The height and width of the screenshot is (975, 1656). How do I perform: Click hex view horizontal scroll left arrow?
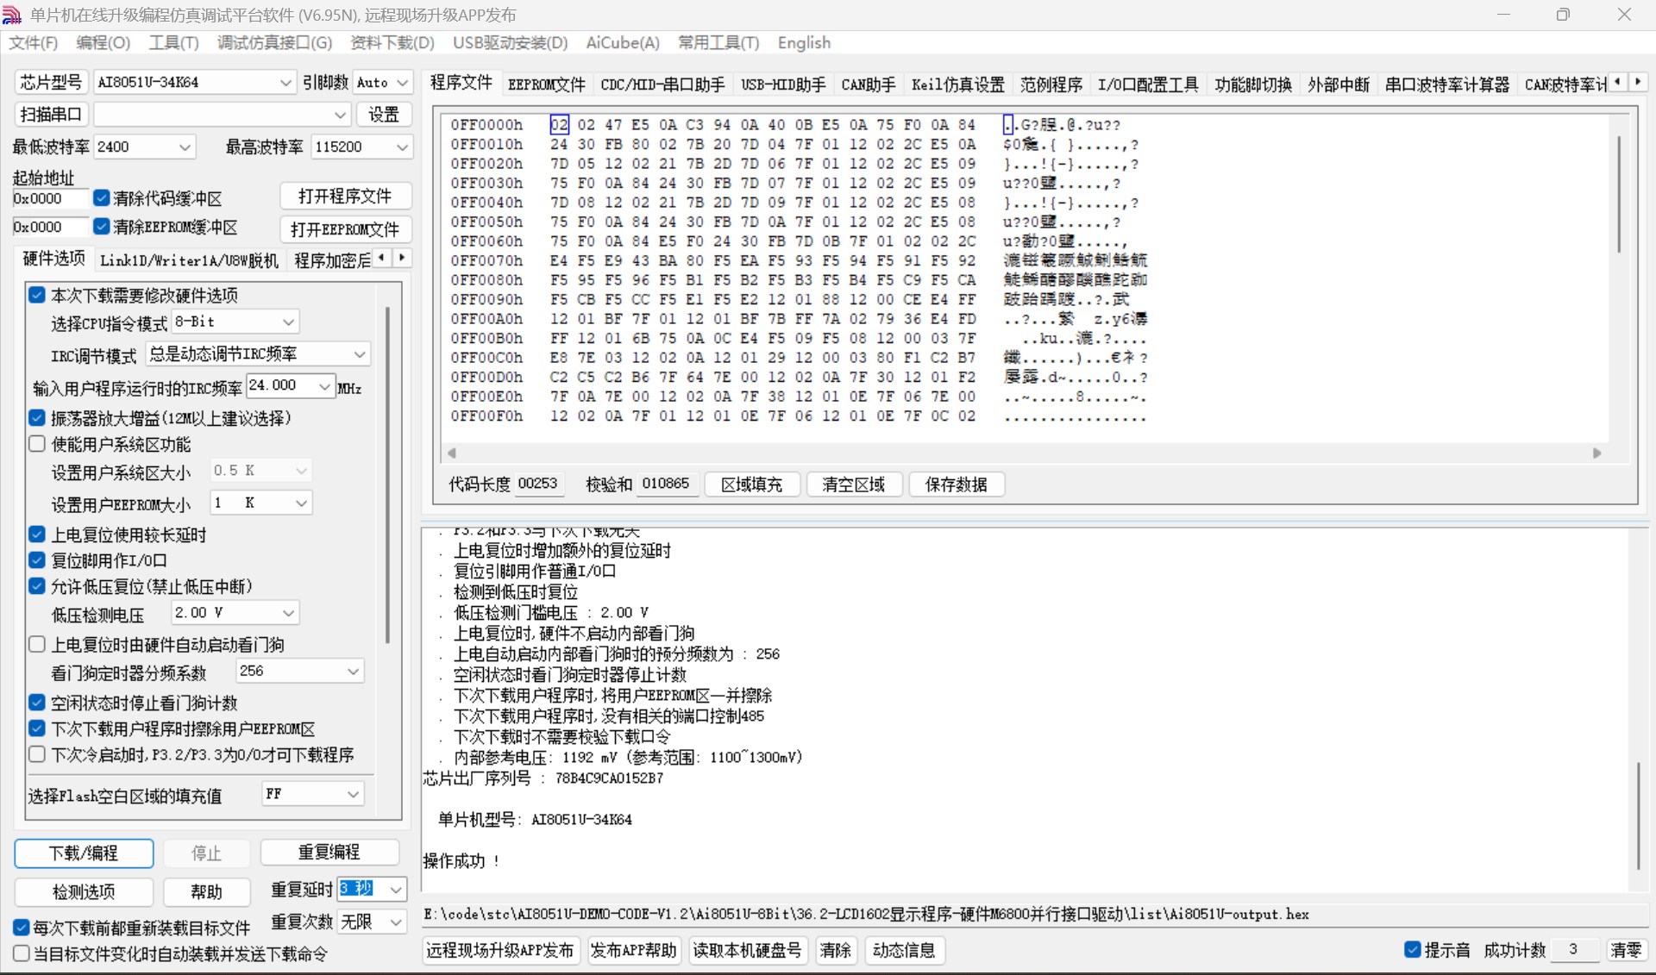tap(451, 453)
